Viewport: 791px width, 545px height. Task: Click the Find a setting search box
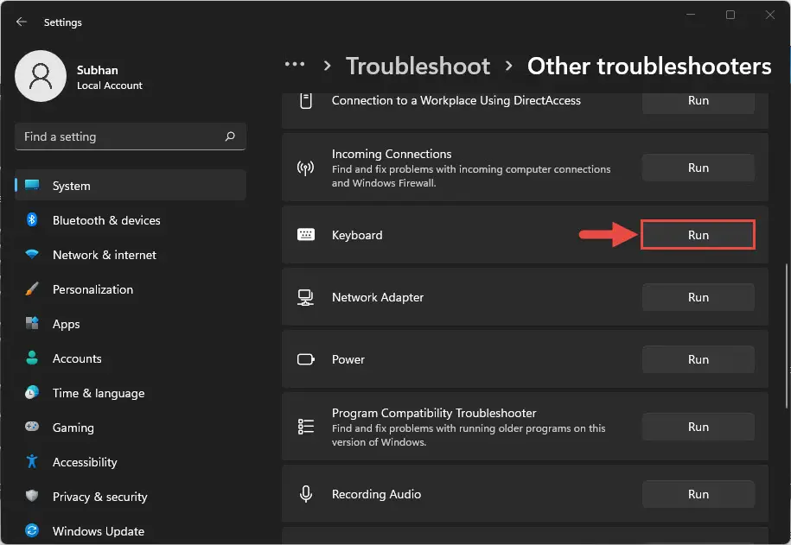130,136
